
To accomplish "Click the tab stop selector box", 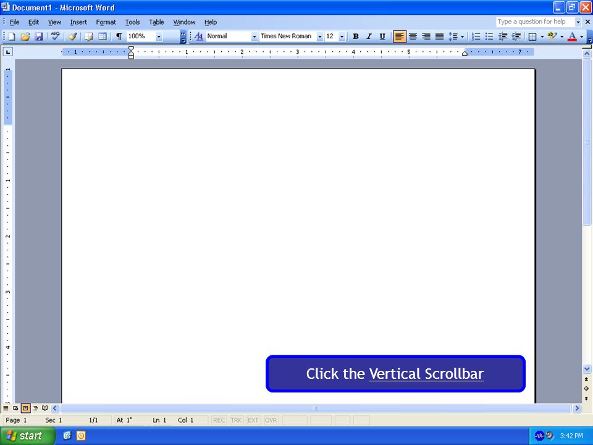I will 8,52.
